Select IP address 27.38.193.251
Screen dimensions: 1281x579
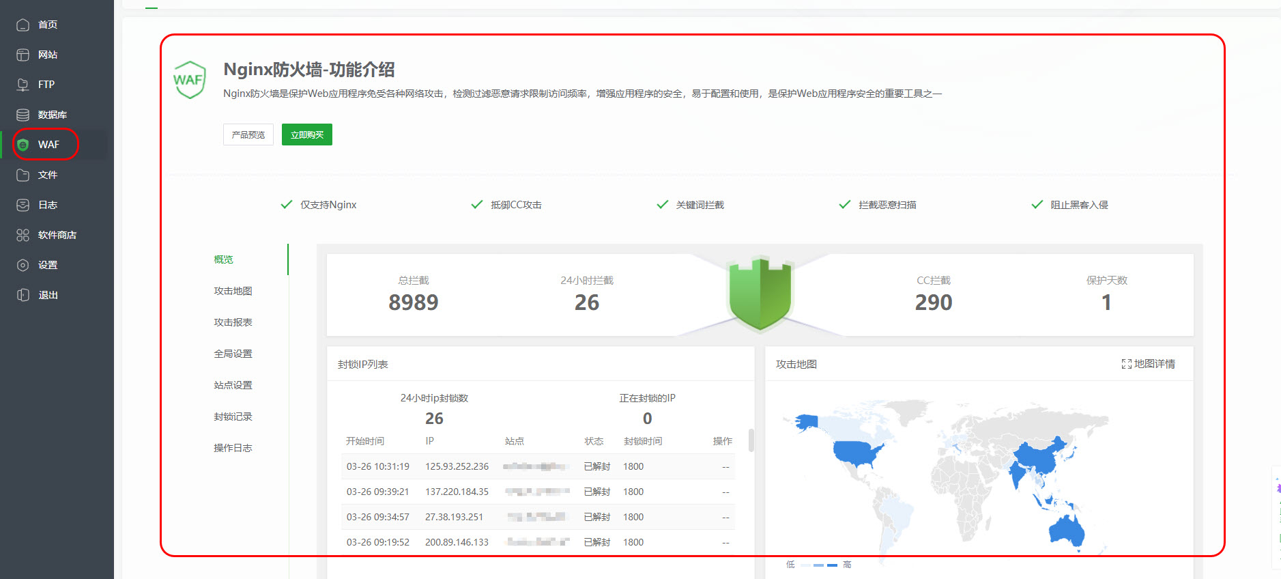[x=455, y=517]
